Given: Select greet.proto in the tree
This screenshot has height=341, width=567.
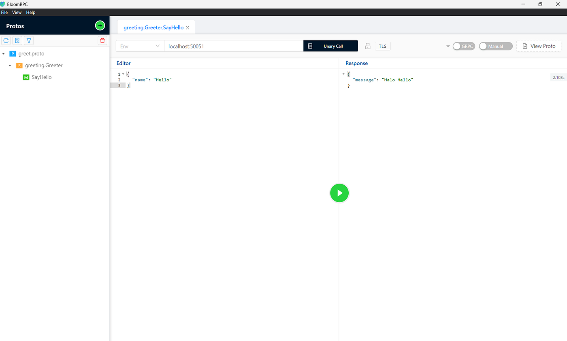Looking at the screenshot, I should 31,53.
